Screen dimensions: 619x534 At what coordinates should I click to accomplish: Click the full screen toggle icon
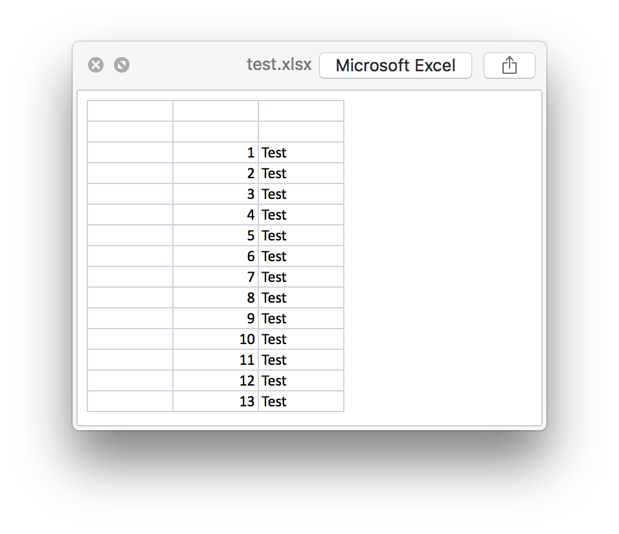point(122,65)
